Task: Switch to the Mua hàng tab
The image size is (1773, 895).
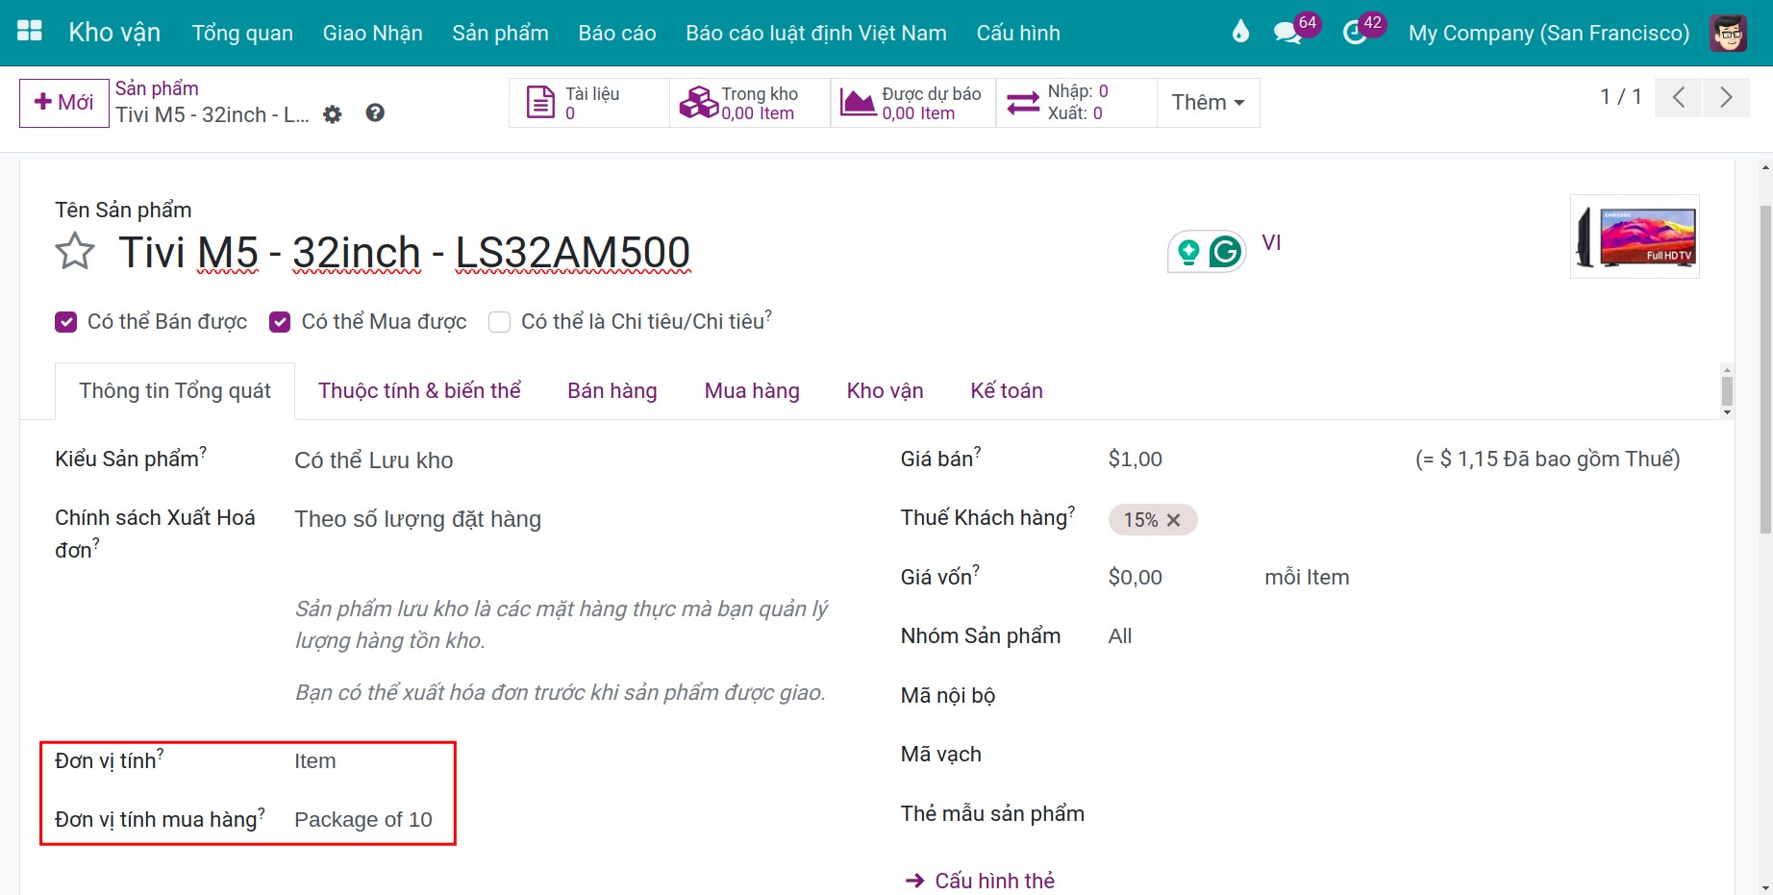Action: click(752, 391)
